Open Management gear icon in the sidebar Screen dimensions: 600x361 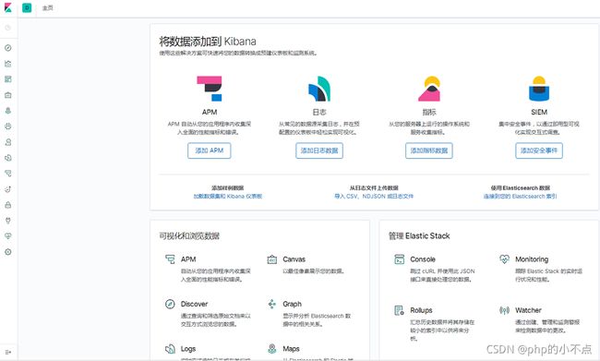[8, 252]
